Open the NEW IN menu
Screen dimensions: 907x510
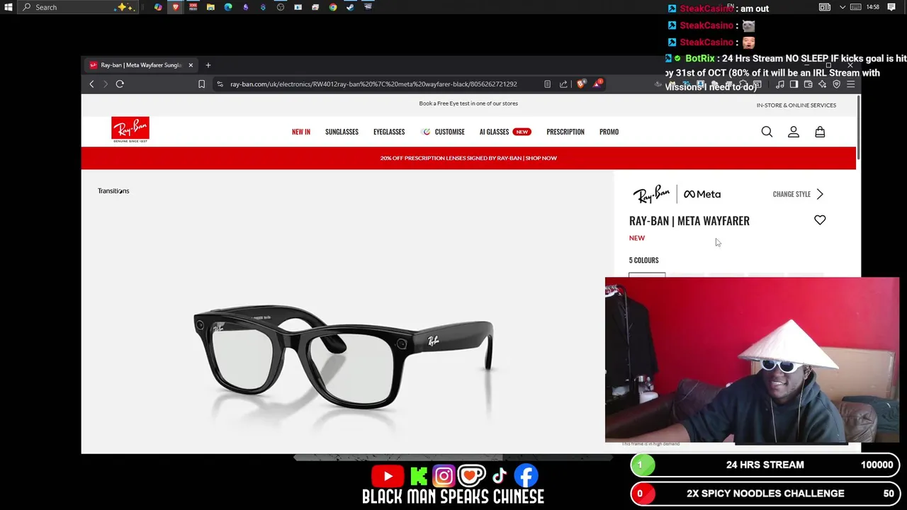pos(301,132)
